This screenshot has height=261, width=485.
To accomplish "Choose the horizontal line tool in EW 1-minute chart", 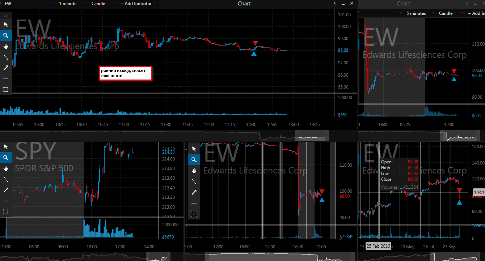I will point(6,79).
